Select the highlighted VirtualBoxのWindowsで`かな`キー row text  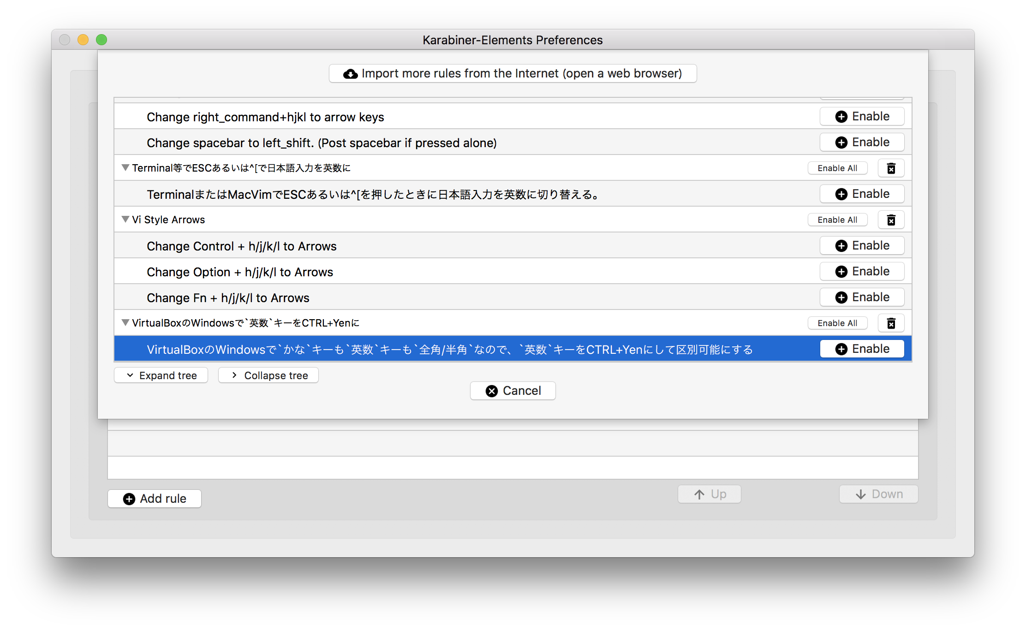(450, 350)
